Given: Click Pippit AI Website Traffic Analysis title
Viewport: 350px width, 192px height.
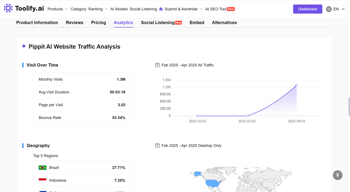Looking at the screenshot, I should coord(74,47).
